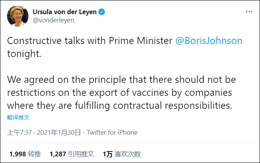Open the Twitter for iPhone source link

(112, 132)
